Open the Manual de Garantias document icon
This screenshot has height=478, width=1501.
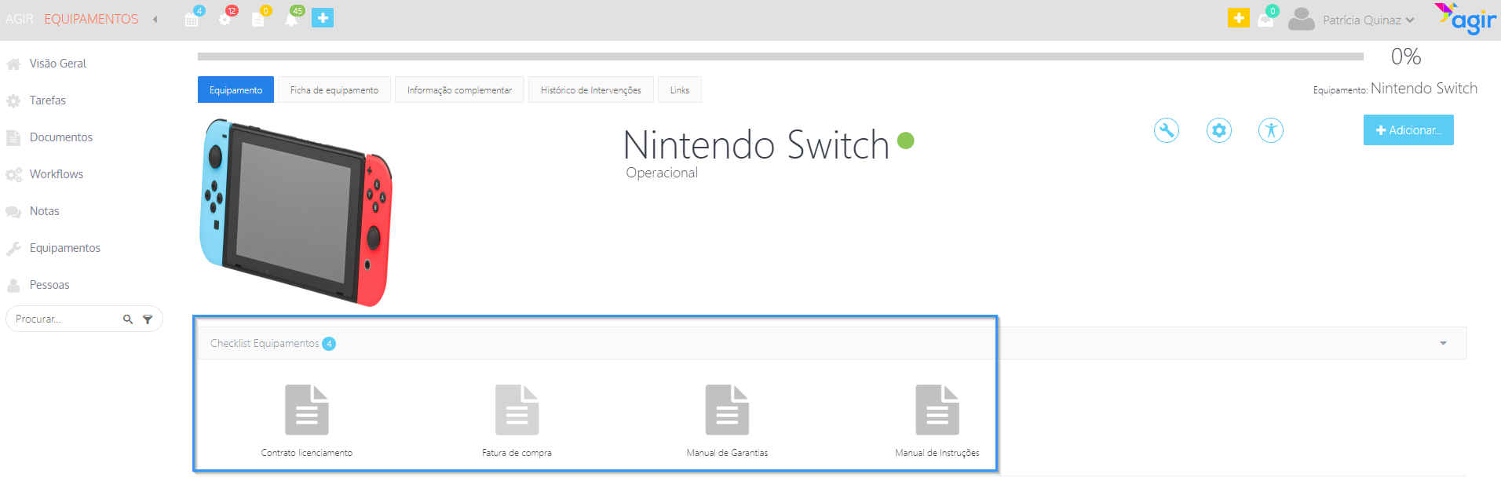[728, 410]
